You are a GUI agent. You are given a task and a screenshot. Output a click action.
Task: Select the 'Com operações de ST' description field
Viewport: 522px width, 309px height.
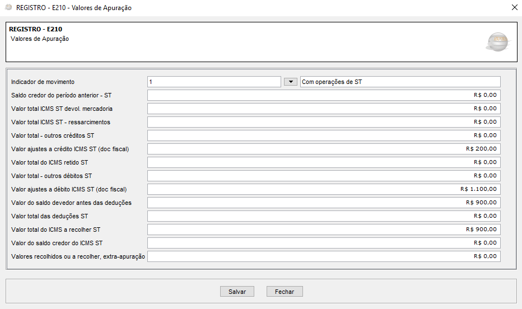(400, 82)
